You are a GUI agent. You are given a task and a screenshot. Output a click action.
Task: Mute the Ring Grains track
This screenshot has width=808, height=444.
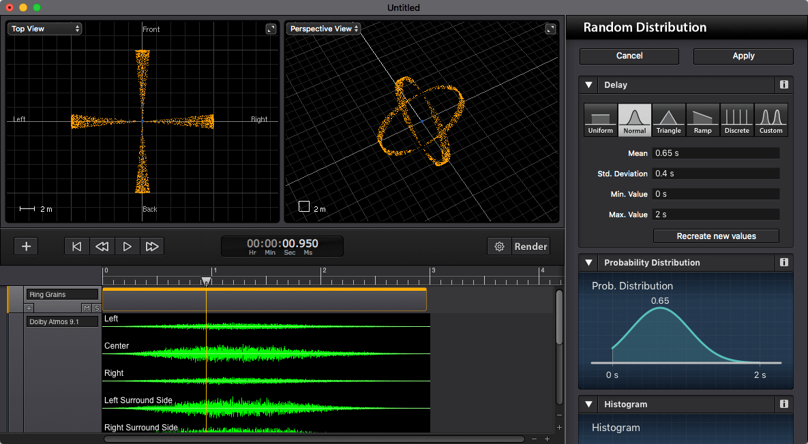tap(87, 308)
